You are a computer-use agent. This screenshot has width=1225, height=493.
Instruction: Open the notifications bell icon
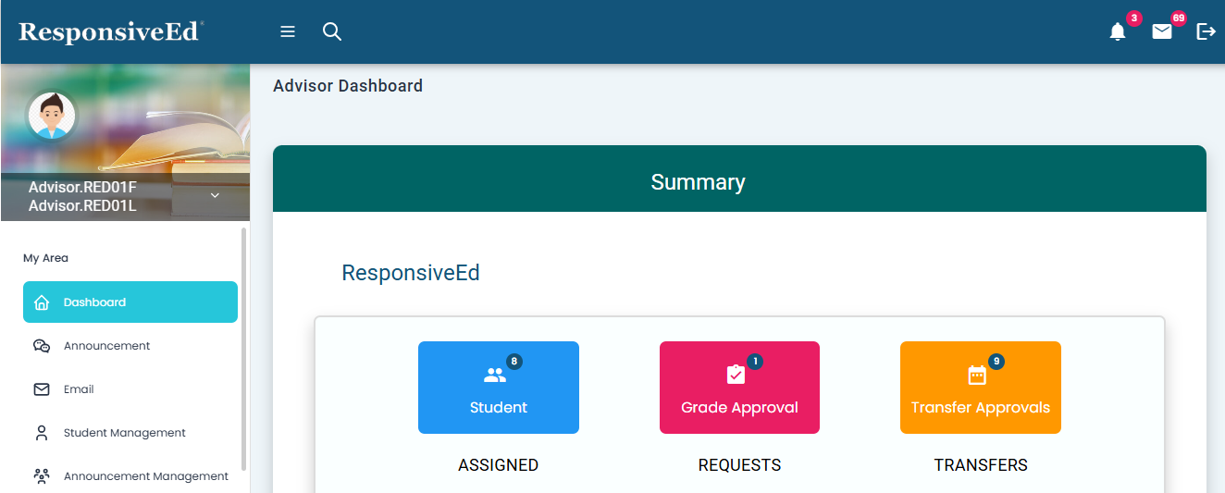[x=1118, y=32]
